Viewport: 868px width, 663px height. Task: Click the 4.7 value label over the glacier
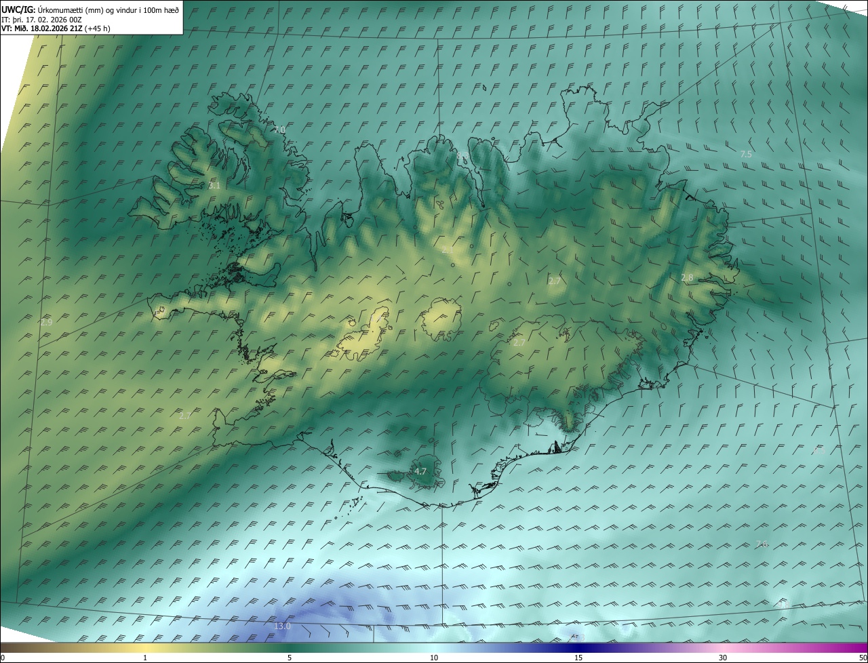pyautogui.click(x=420, y=471)
